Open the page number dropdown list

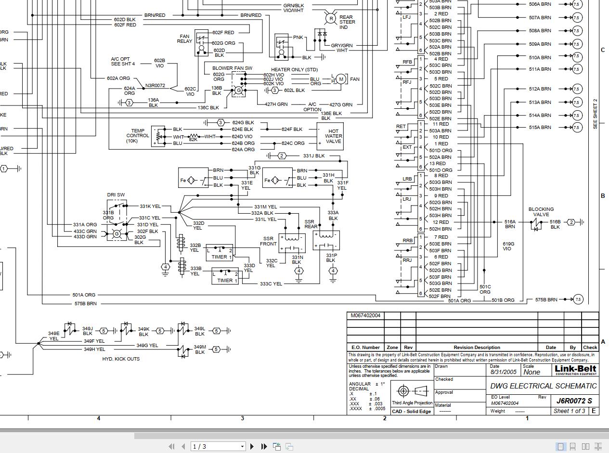click(x=243, y=446)
